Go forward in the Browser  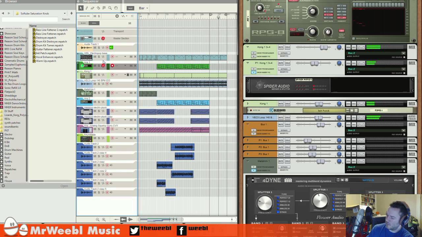tap(9, 13)
